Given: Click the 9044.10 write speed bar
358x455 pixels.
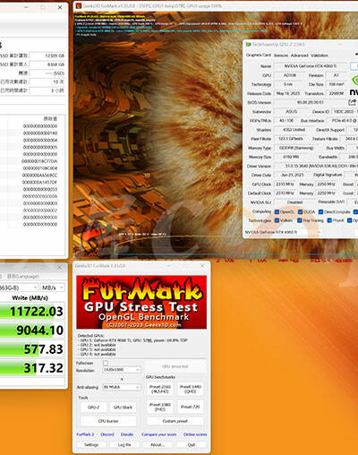Looking at the screenshot, I should tap(32, 331).
